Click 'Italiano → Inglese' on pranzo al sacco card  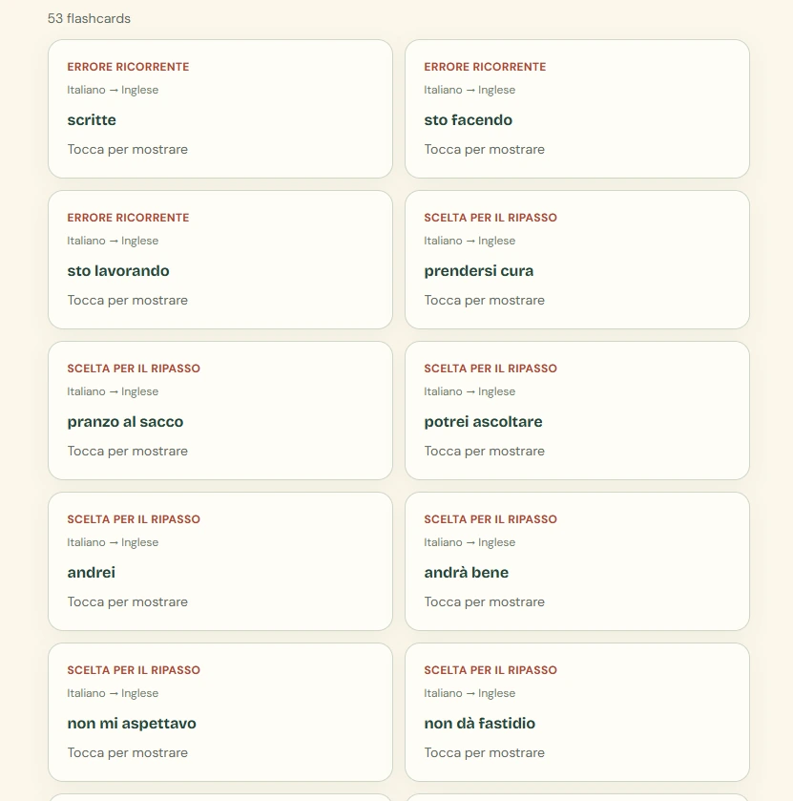click(x=113, y=391)
